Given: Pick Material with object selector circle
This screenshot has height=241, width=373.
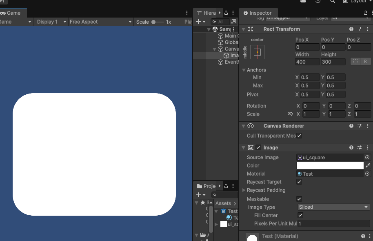Looking at the screenshot, I should tap(367, 174).
